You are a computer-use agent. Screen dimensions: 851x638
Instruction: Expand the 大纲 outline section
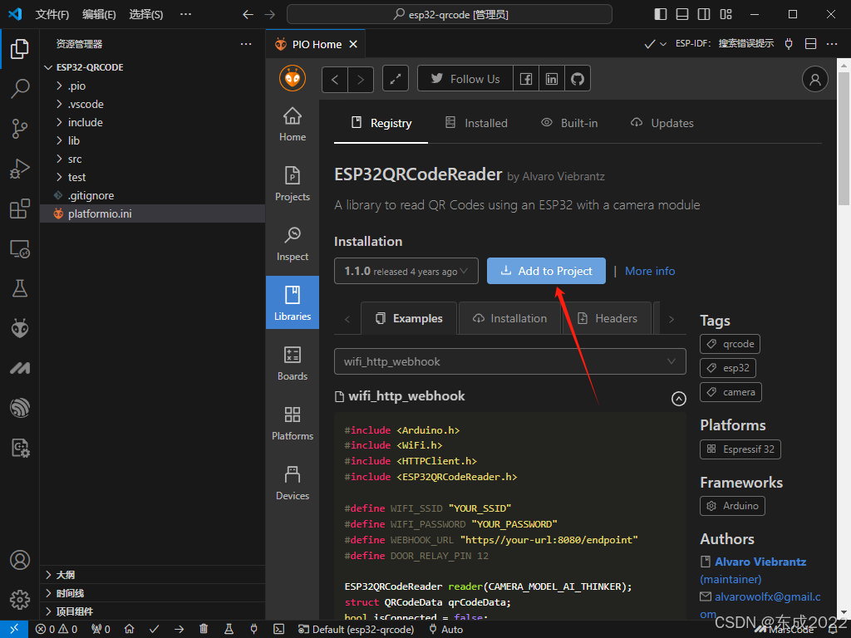tap(153, 575)
